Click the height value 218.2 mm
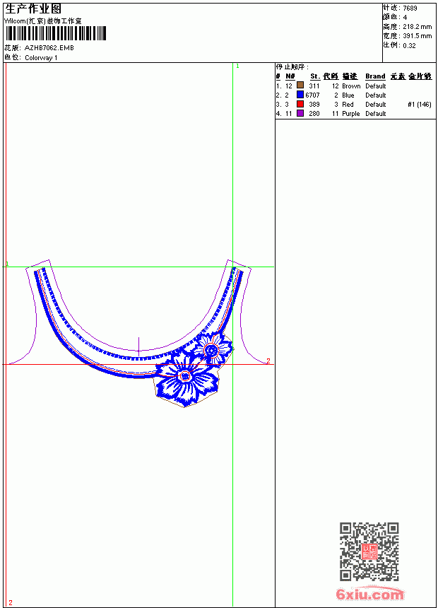Viewport: 438px width, 608px height. pos(417,27)
